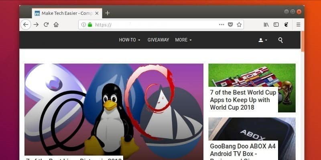The image size is (321, 160).
Task: Open the user account dropdown
Action: [263, 40]
